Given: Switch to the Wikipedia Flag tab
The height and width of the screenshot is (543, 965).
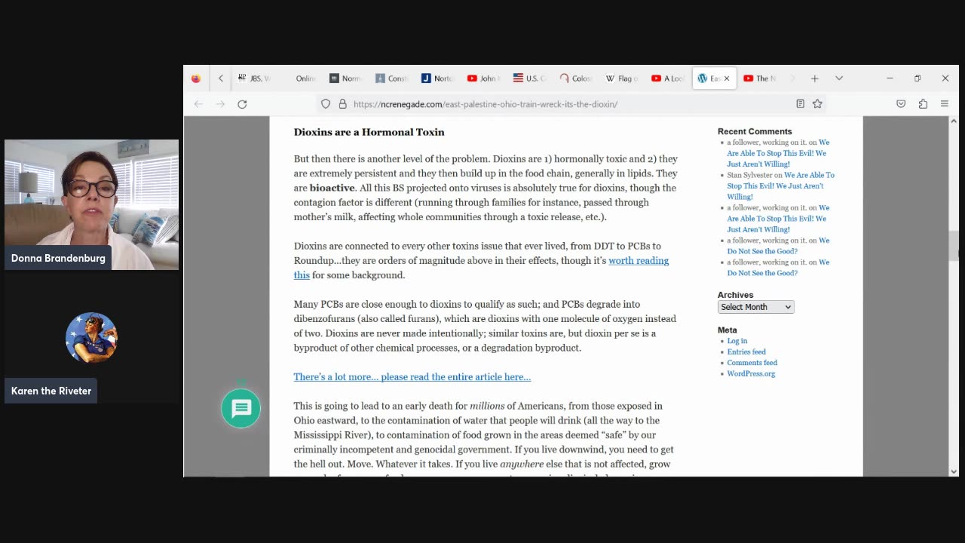Looking at the screenshot, I should (x=622, y=78).
